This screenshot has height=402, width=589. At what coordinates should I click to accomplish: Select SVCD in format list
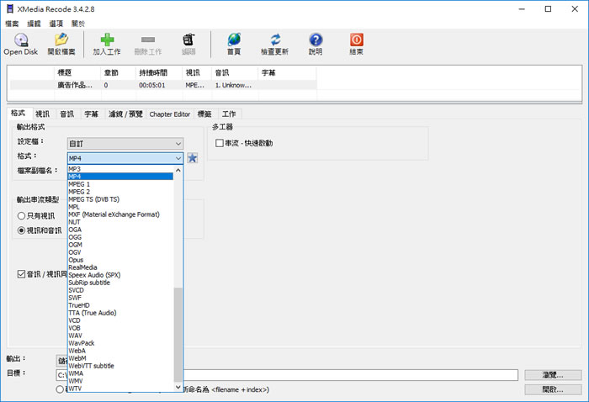click(120, 290)
